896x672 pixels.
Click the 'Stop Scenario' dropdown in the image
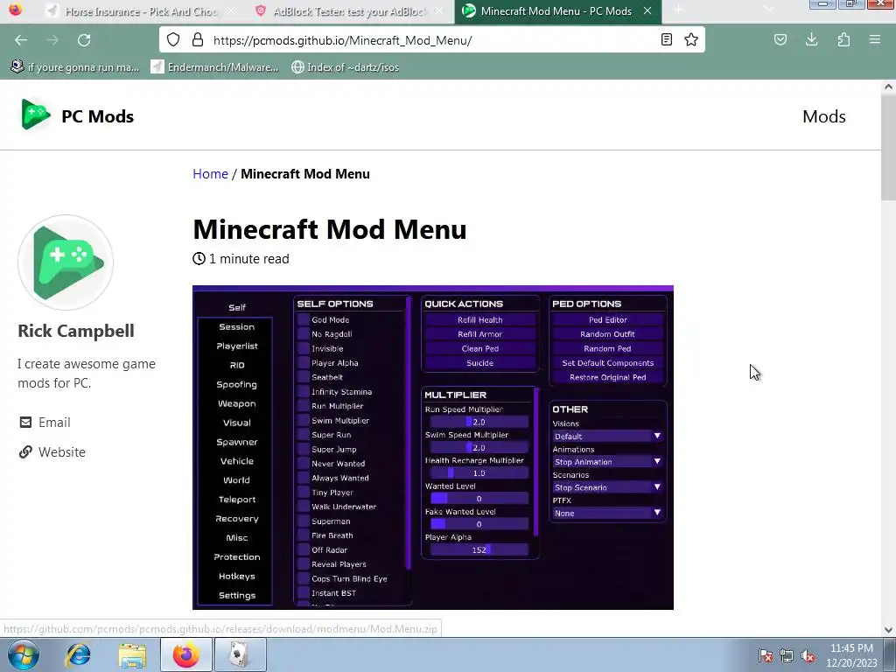click(x=607, y=487)
